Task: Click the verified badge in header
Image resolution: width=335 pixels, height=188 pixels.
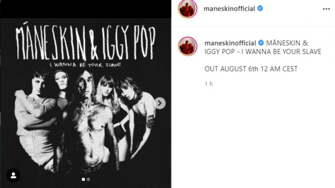Action: tap(260, 9)
